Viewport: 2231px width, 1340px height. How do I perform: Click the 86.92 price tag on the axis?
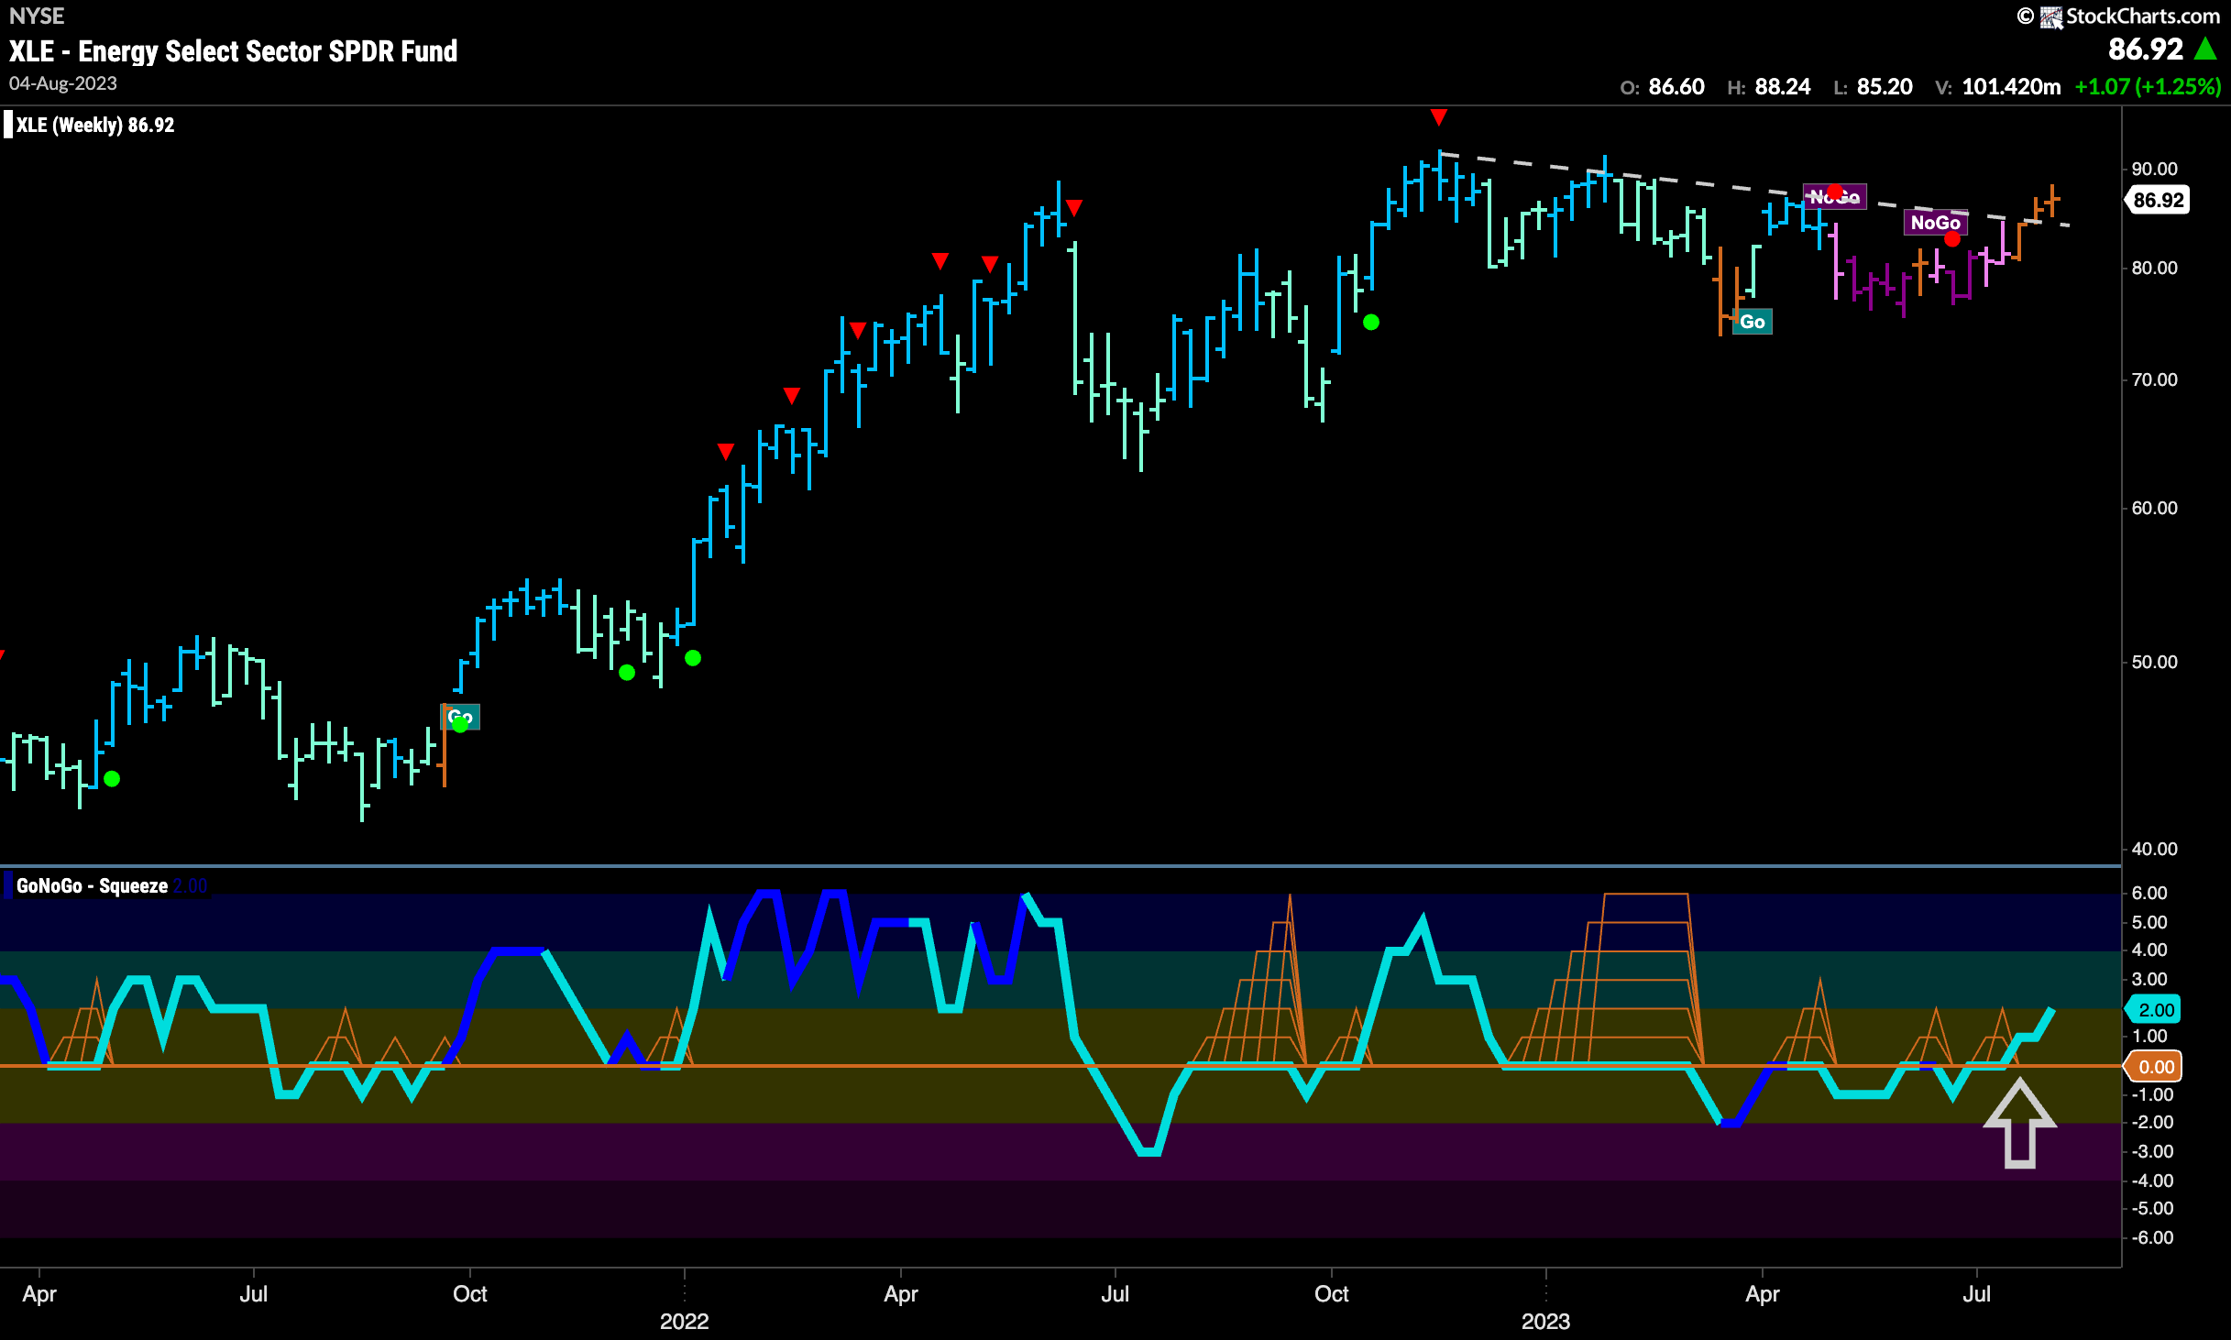point(2159,200)
